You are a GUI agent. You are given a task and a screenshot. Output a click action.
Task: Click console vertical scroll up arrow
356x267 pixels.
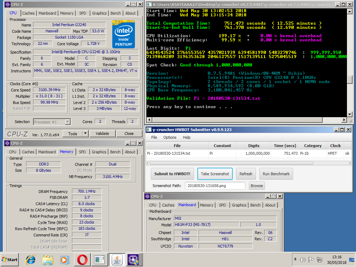(350, 11)
